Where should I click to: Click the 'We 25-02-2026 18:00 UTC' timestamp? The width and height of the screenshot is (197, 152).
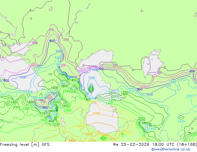pos(144,145)
